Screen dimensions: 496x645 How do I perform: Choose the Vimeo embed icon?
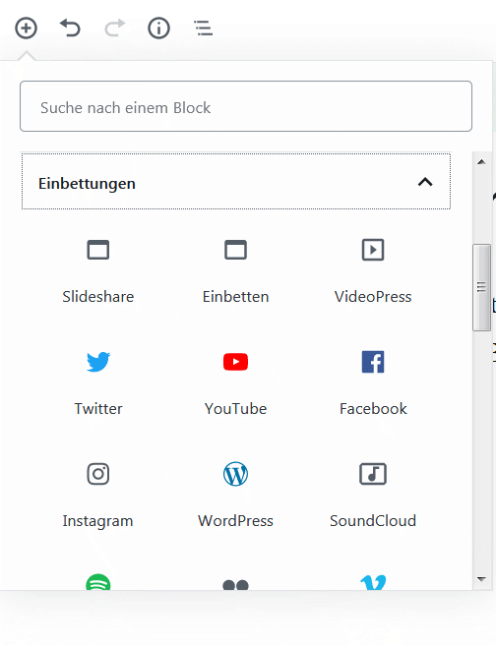373,582
